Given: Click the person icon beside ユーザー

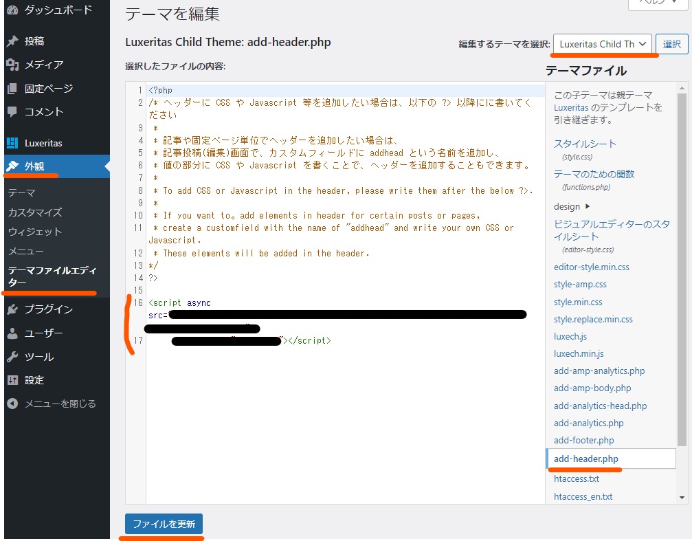Looking at the screenshot, I should [12, 333].
